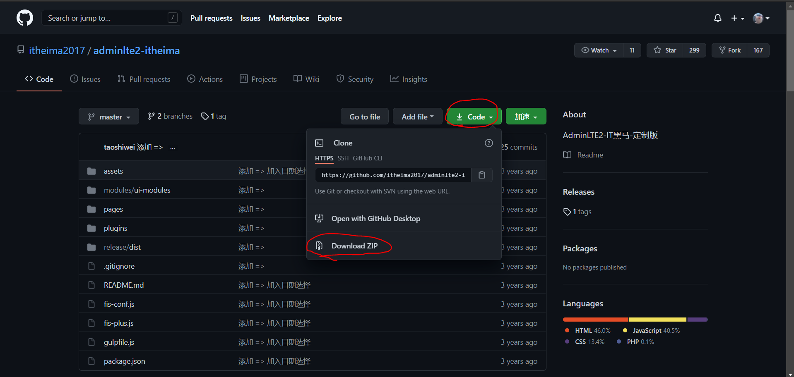Click the fis-plus.js file icon

91,323
